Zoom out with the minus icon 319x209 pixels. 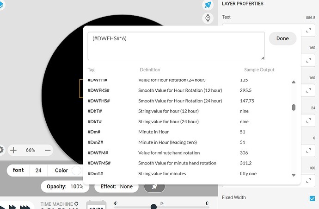48,150
